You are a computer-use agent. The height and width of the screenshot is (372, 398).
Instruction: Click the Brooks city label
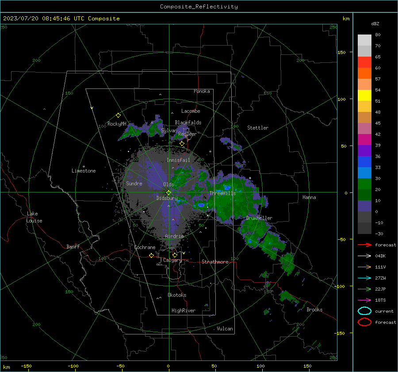[314, 310]
